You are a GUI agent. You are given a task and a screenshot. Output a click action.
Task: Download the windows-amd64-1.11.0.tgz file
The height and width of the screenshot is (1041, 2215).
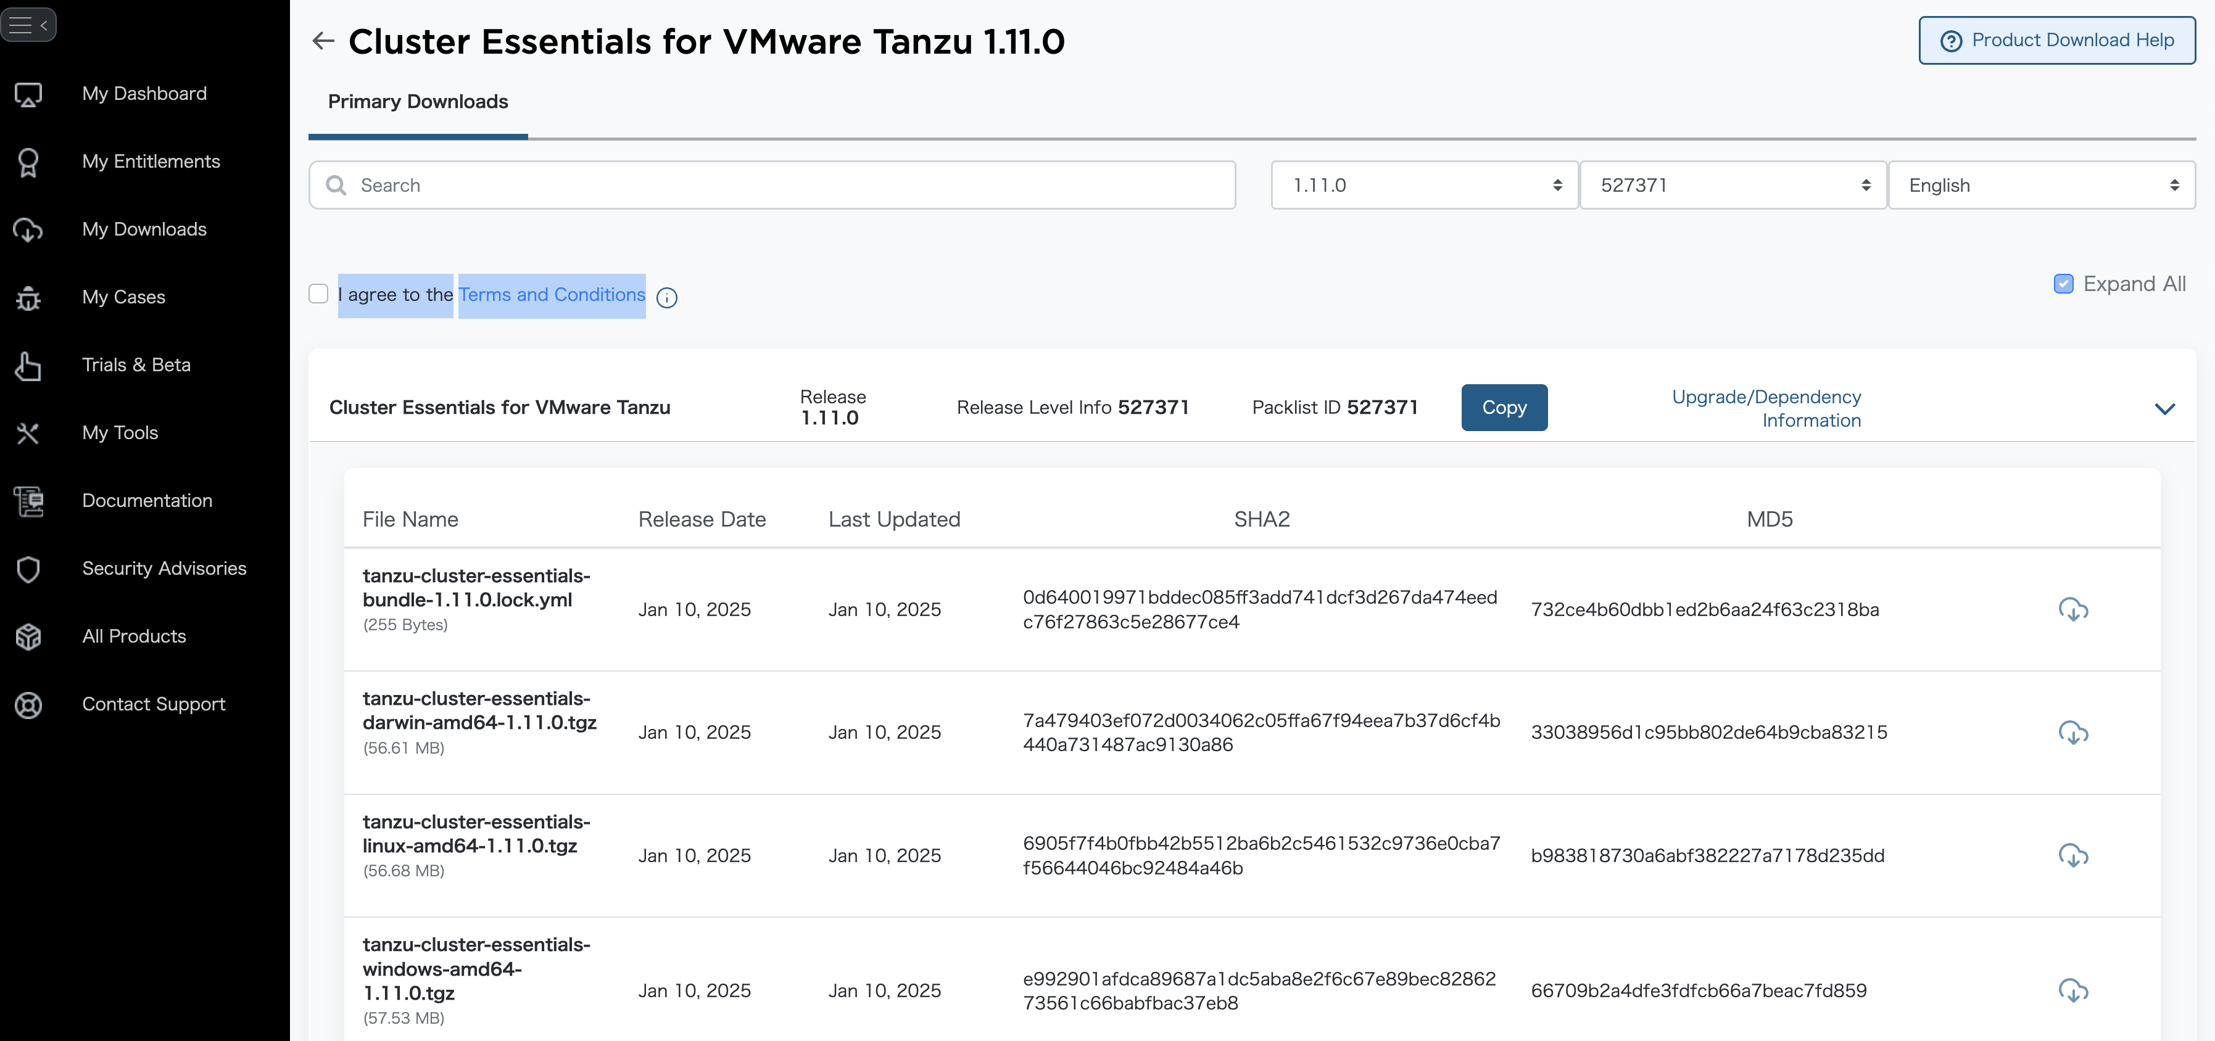[2072, 990]
